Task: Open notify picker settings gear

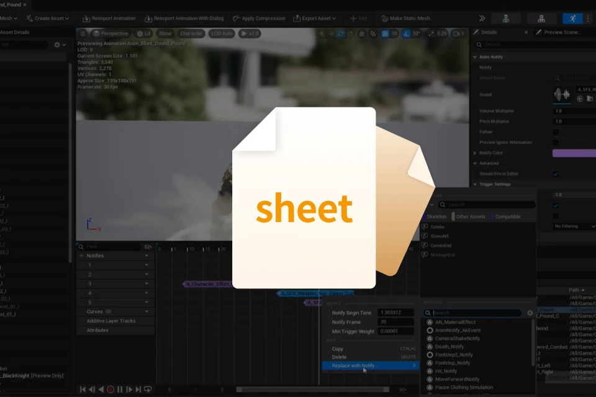Action: click(x=530, y=313)
